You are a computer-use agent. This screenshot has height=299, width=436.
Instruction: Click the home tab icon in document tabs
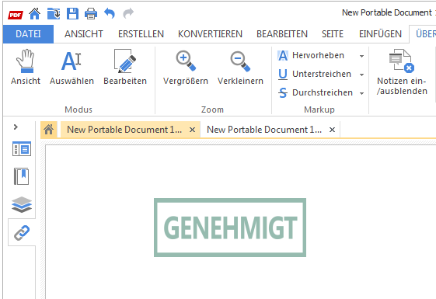[49, 130]
